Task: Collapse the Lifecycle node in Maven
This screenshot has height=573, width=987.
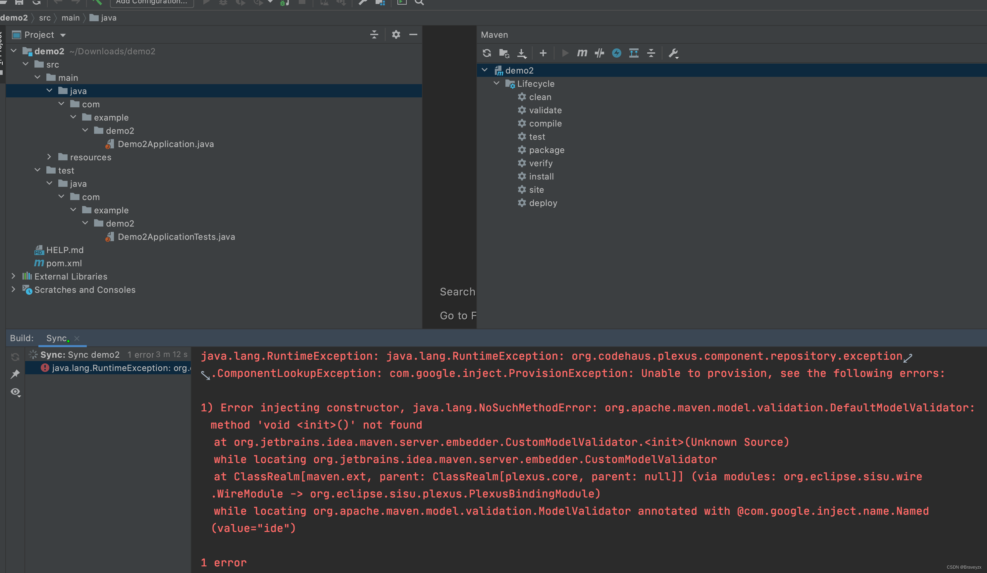Action: tap(496, 83)
